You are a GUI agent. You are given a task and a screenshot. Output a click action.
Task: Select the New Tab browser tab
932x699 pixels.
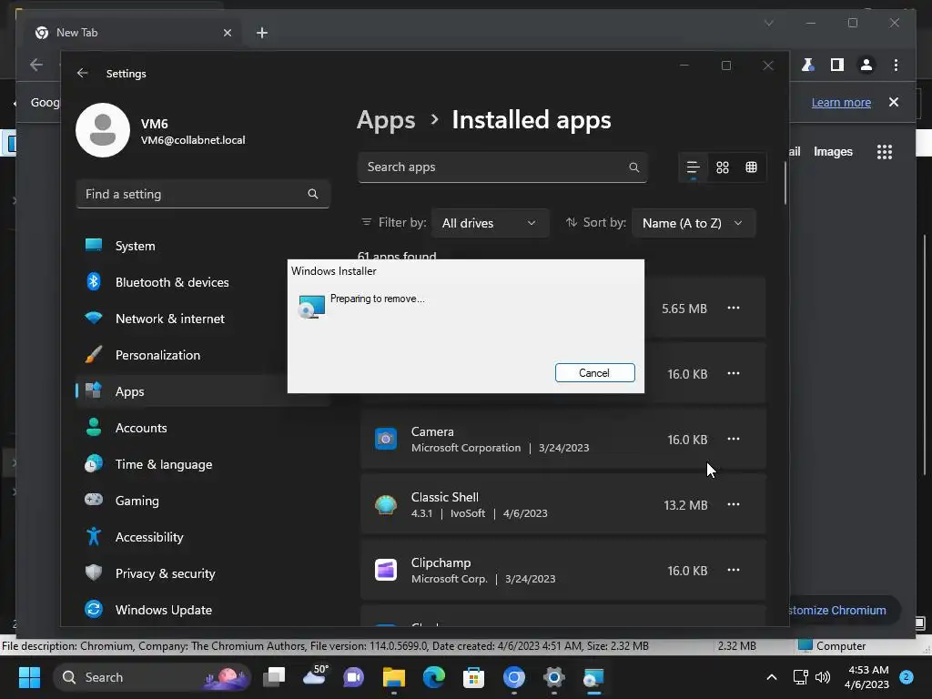(132, 33)
